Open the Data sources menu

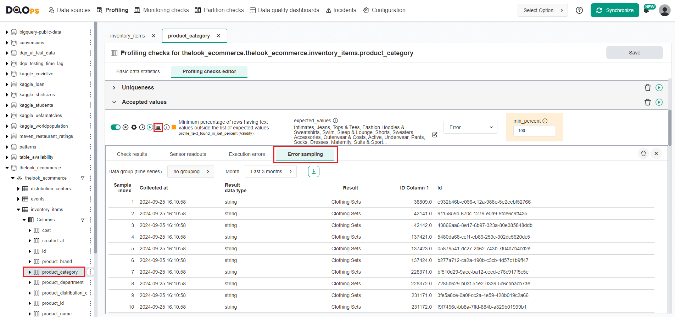coord(69,10)
